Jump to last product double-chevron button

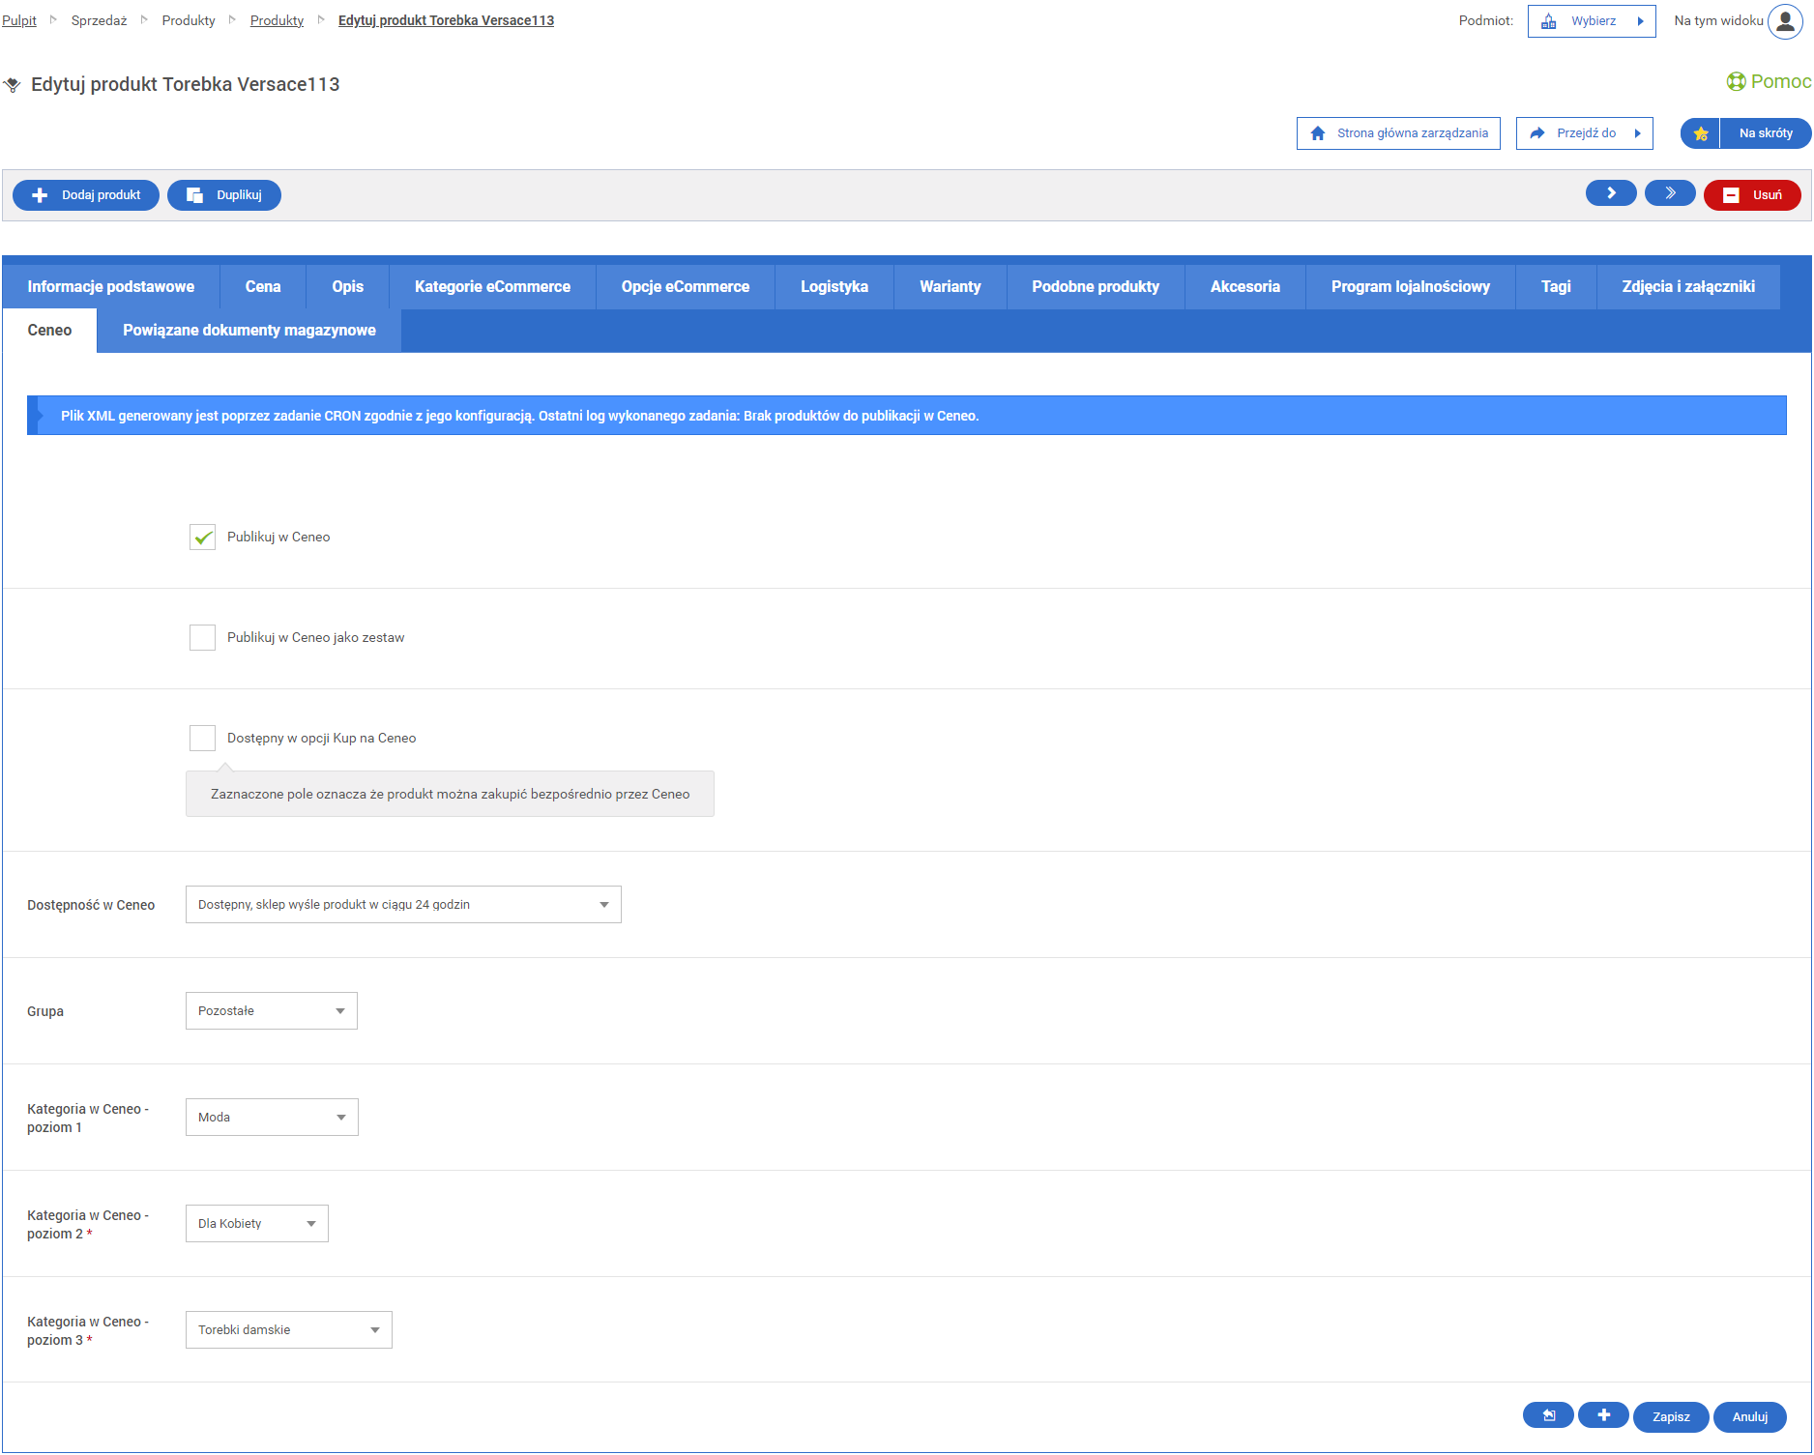[1670, 193]
